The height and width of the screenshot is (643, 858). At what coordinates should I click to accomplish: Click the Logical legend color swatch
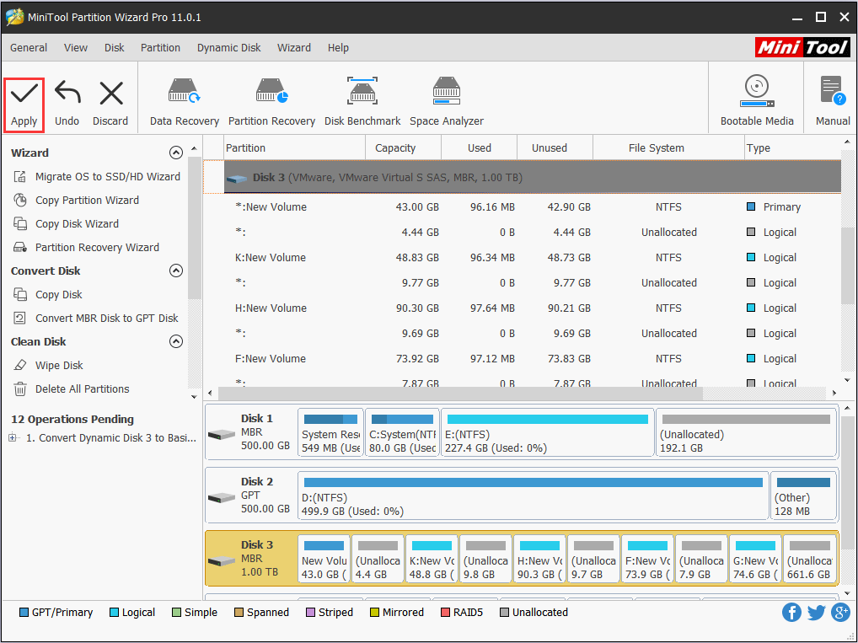[x=114, y=613]
